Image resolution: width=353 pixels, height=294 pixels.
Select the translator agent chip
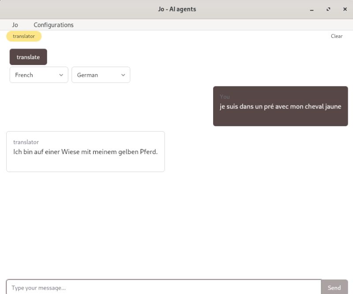coord(24,36)
